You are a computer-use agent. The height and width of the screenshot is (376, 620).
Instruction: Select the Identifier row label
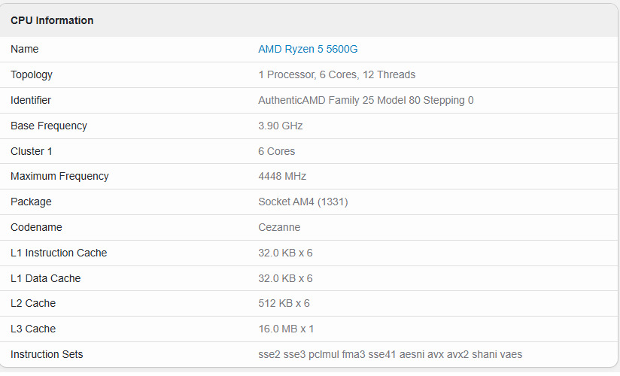point(30,100)
